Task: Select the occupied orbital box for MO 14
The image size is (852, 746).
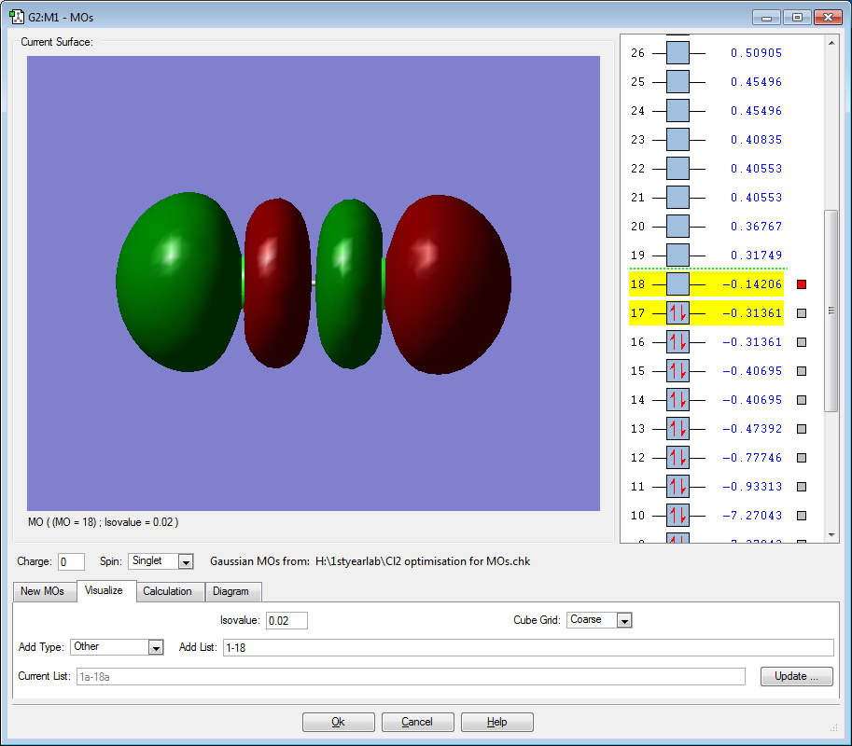Action: pyautogui.click(x=677, y=400)
